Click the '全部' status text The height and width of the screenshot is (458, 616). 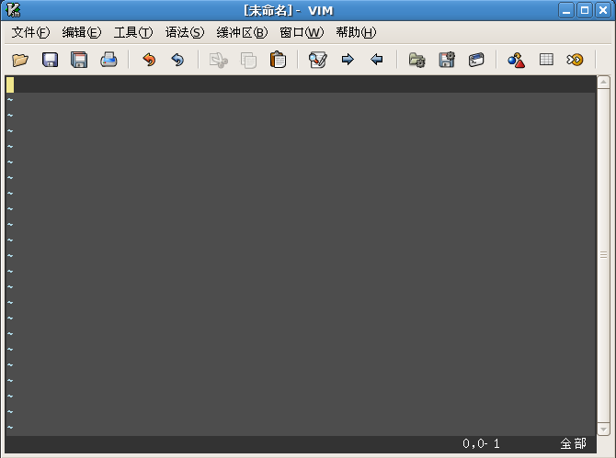click(x=573, y=443)
